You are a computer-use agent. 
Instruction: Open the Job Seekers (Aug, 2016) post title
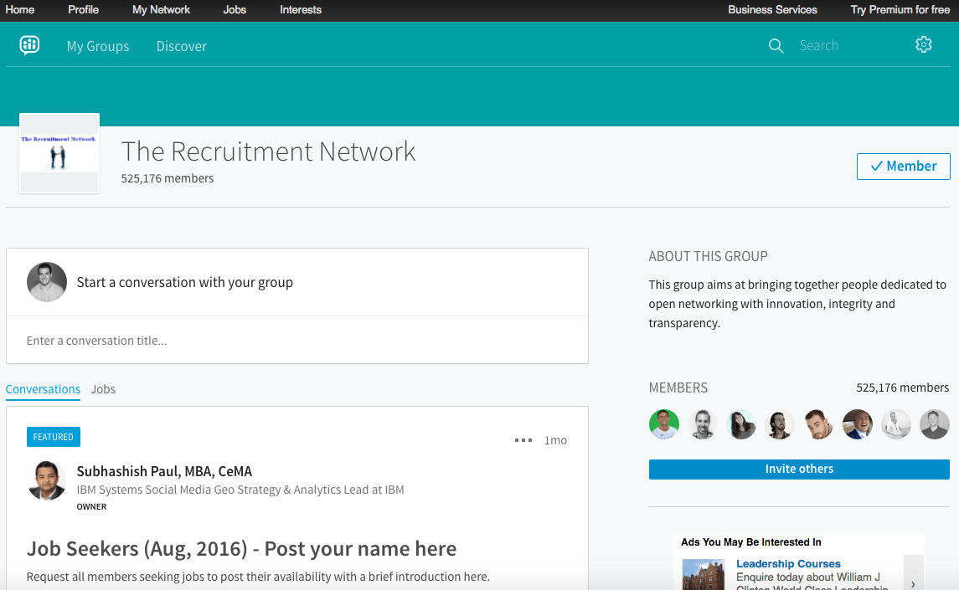[x=241, y=548]
